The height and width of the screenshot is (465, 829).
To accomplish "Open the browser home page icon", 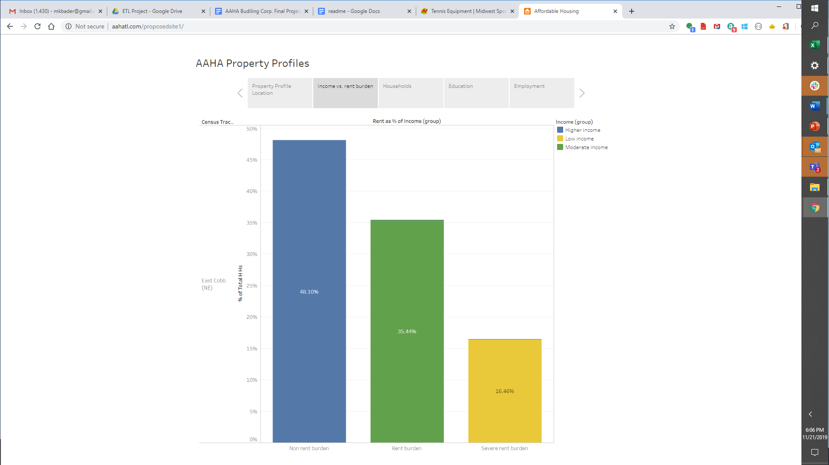I will pyautogui.click(x=51, y=26).
